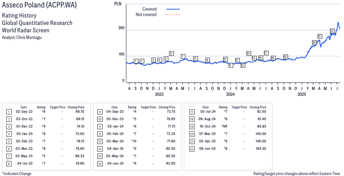The height and width of the screenshot is (176, 344).
Task: Click chart marker 22 near June 2025
Action: pyautogui.click(x=332, y=31)
